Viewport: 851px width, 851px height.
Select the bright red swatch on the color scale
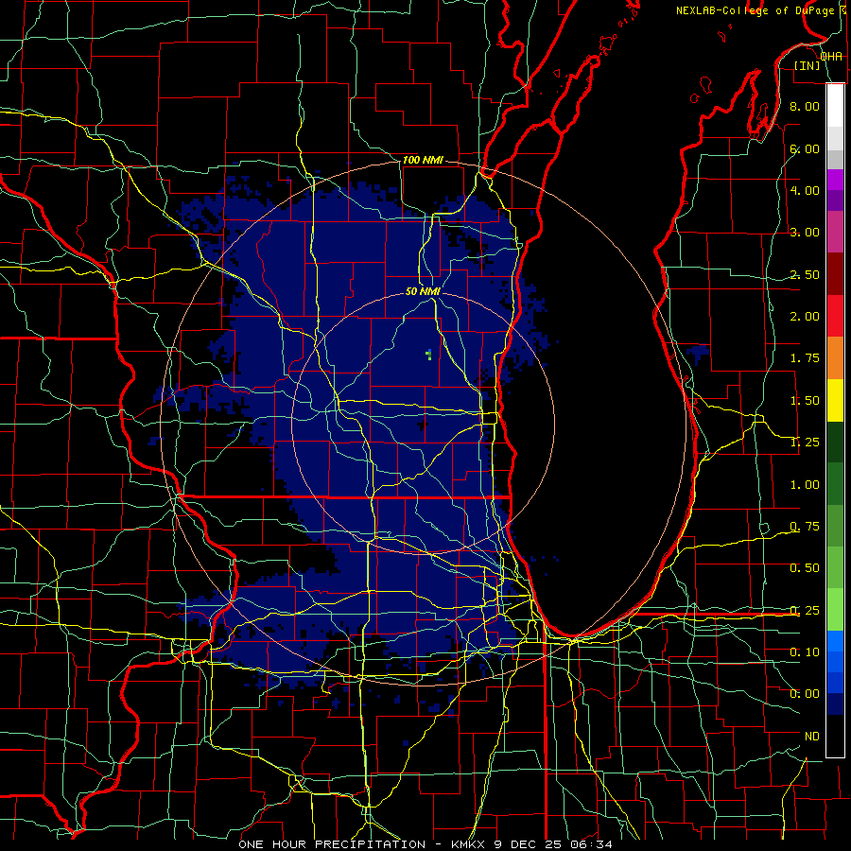[x=835, y=316]
